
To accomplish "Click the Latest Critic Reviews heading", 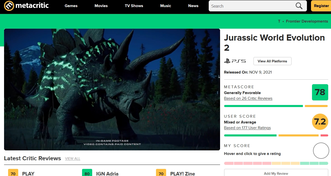I will click(32, 159).
